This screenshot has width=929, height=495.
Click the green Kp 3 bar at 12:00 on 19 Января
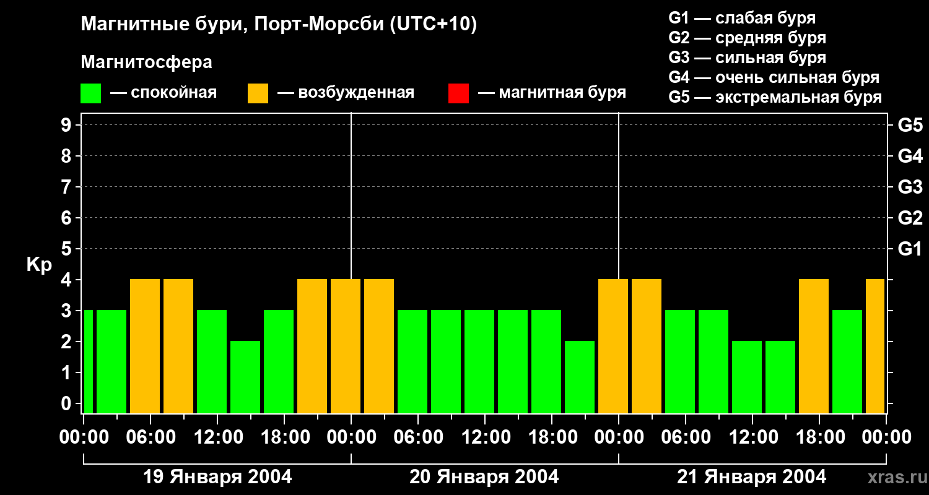click(x=212, y=361)
